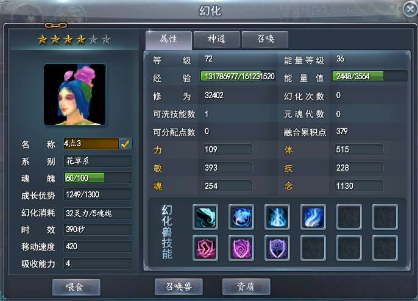The image size is (418, 301).
Task: Select the dark violet rose shield skill
Action: pos(277,248)
